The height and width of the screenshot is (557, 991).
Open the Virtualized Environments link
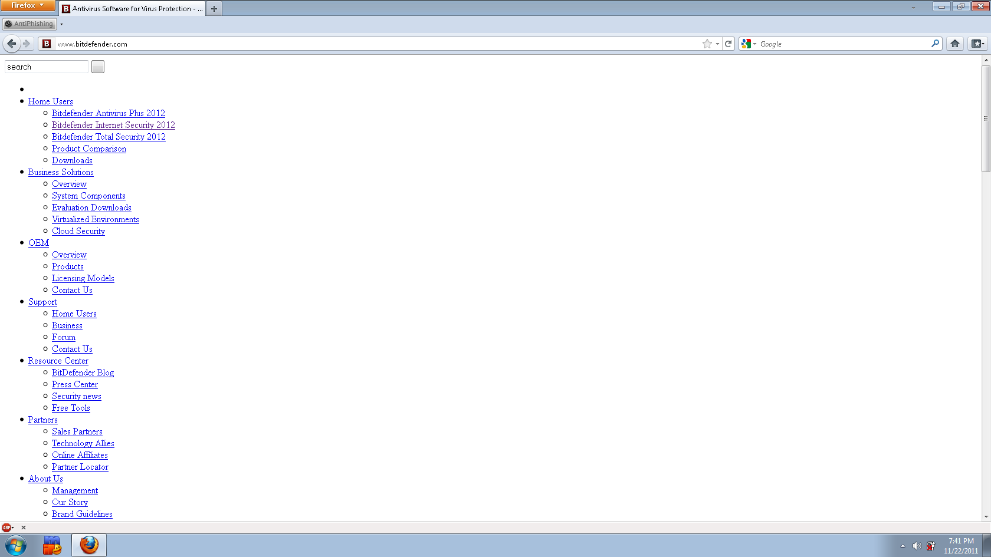(96, 219)
